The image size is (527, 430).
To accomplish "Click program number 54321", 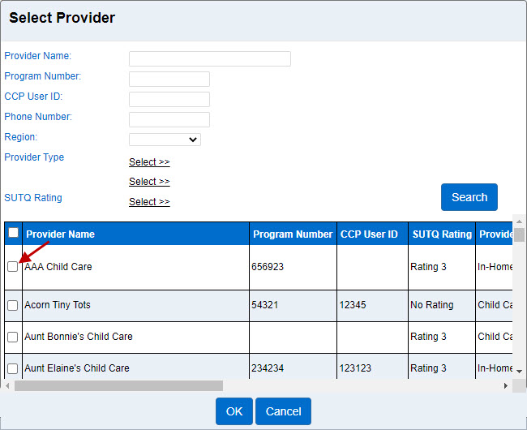I will [x=265, y=305].
